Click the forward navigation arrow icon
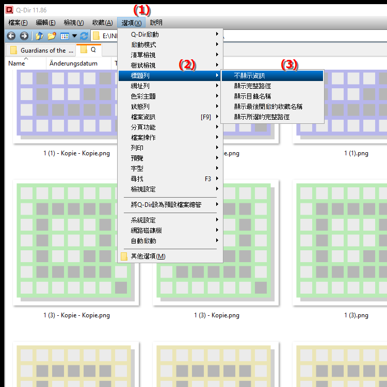387x387 pixels. click(24, 36)
